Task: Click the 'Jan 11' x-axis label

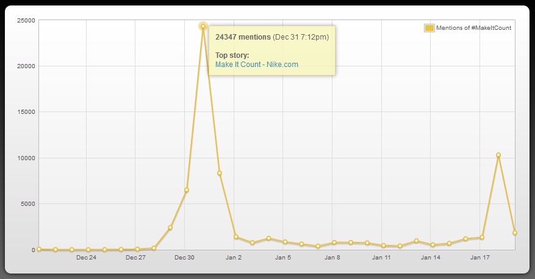Action: click(x=381, y=258)
